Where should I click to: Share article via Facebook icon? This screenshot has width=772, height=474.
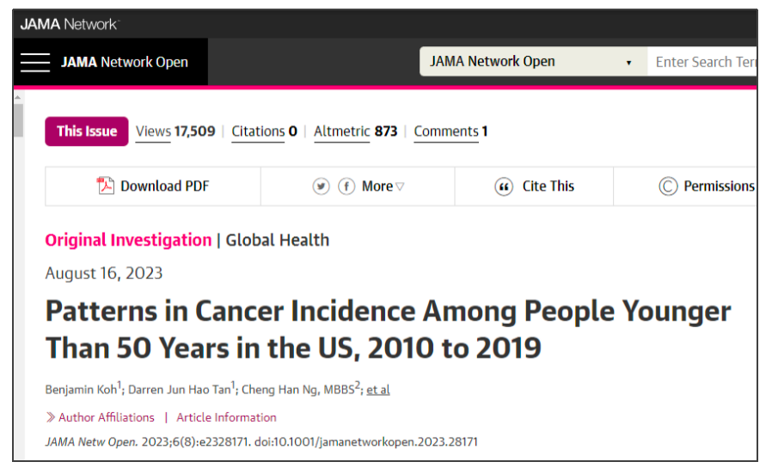coord(346,186)
